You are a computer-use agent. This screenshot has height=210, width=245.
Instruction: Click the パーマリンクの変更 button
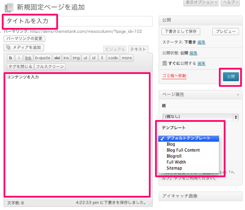click(24, 39)
